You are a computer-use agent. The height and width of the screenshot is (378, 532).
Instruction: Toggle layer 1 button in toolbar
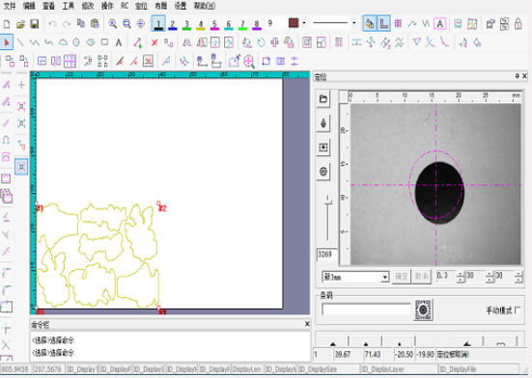[x=158, y=24]
